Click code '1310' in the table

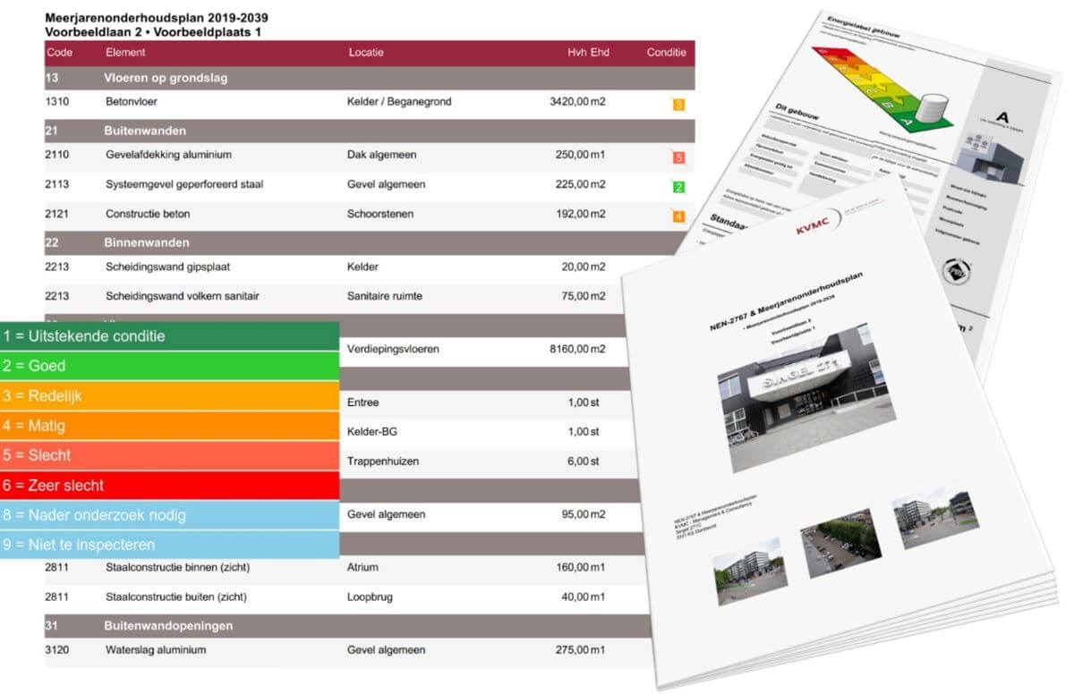pyautogui.click(x=56, y=102)
